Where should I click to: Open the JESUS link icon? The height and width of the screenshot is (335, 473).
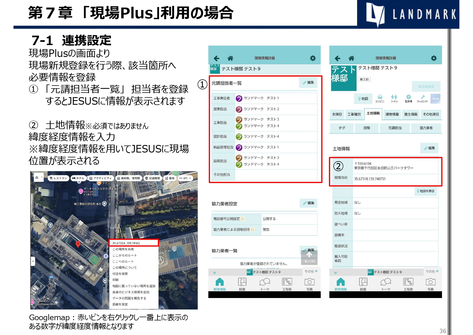(x=435, y=99)
